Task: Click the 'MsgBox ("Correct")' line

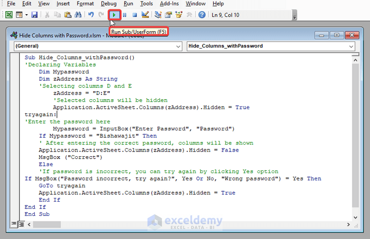Action: tap(70, 157)
